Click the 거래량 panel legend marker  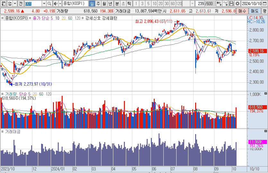2,94
